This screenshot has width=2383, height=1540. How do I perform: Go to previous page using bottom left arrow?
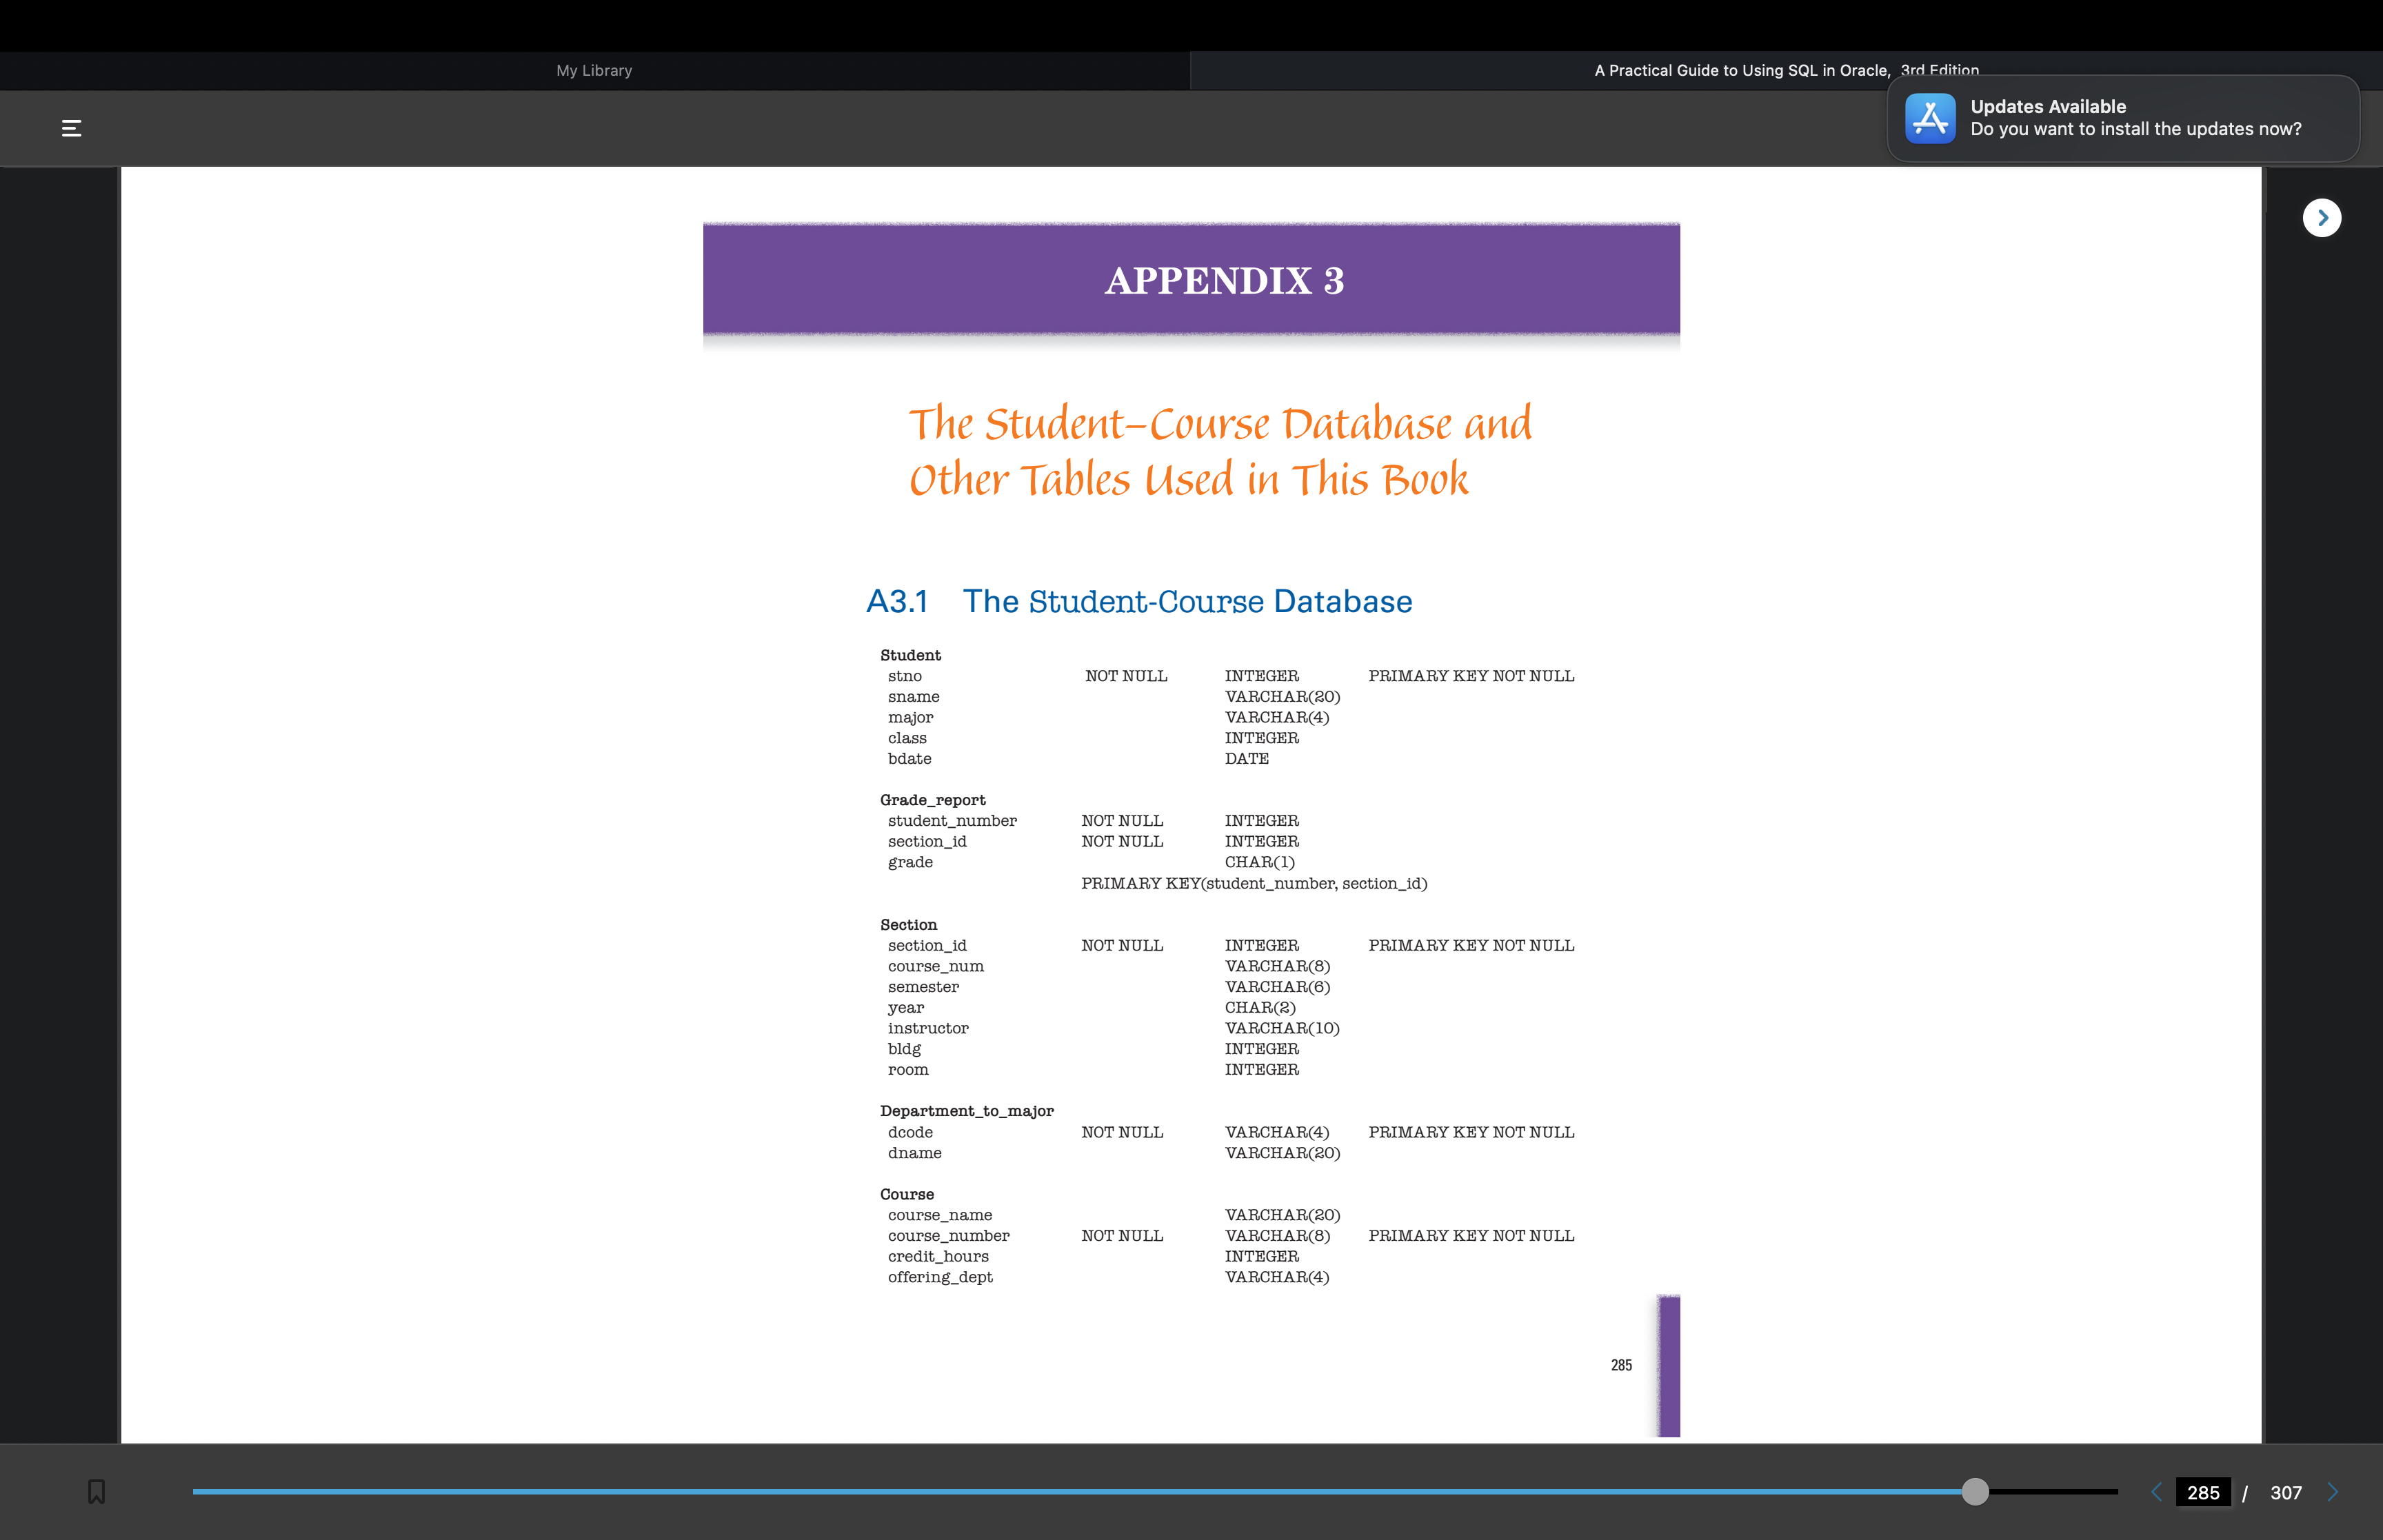2156,1492
